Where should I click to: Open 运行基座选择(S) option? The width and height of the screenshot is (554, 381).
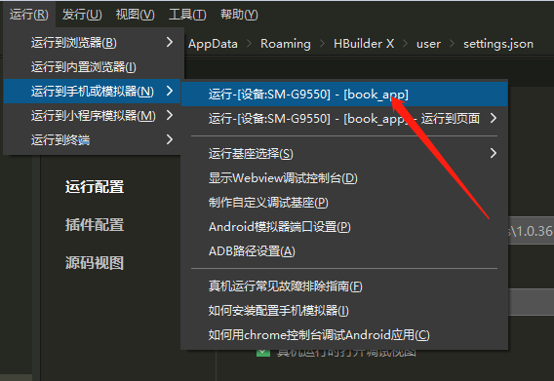[x=344, y=154]
